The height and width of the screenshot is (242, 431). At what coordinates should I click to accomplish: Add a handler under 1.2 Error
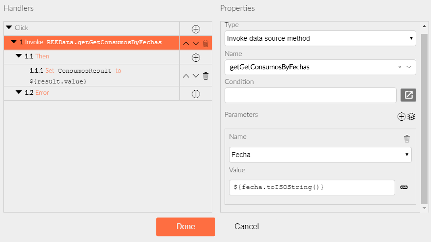[196, 94]
